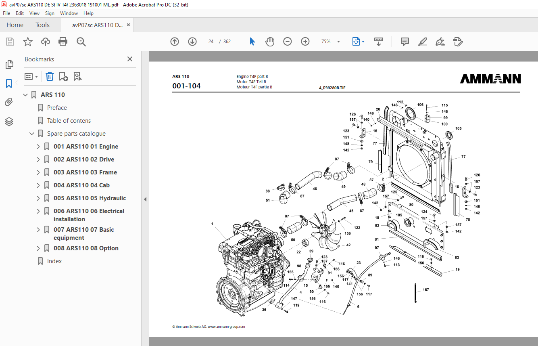Expand 008 ARS110 08 Option bookmark
The width and height of the screenshot is (538, 346).
(x=38, y=248)
